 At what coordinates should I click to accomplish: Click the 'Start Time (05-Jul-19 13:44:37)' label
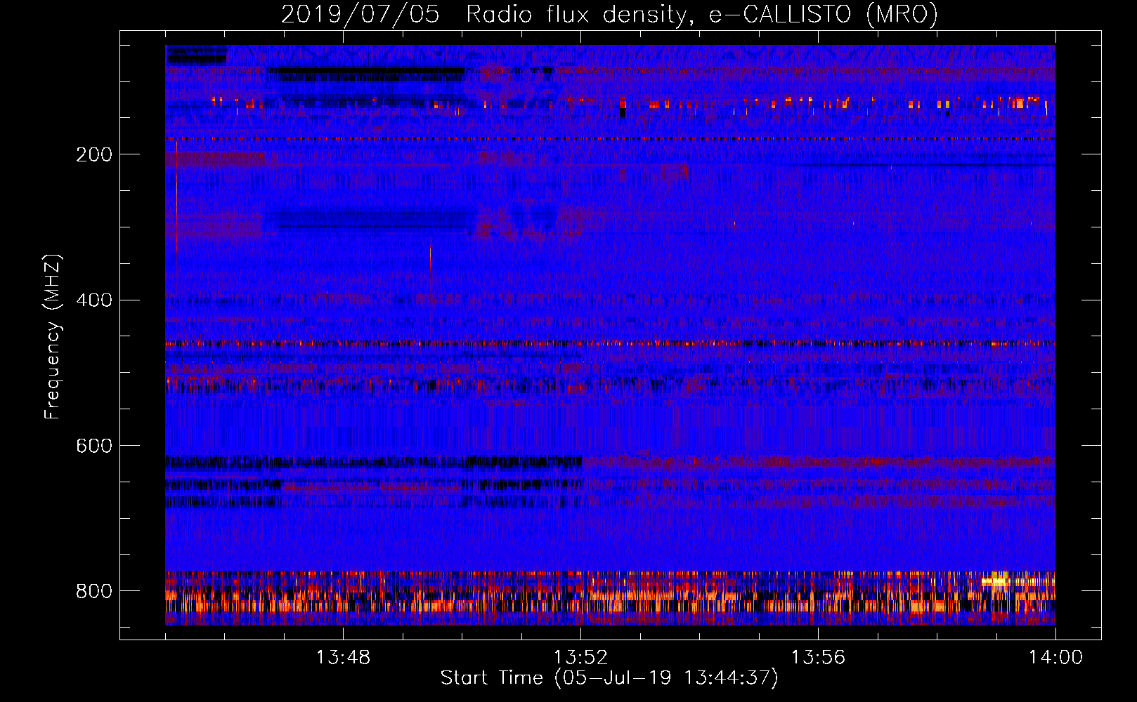(609, 678)
